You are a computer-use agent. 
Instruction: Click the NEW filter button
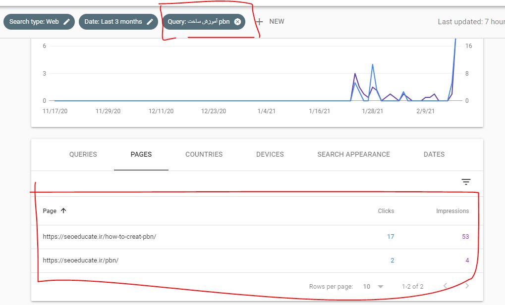(x=277, y=22)
